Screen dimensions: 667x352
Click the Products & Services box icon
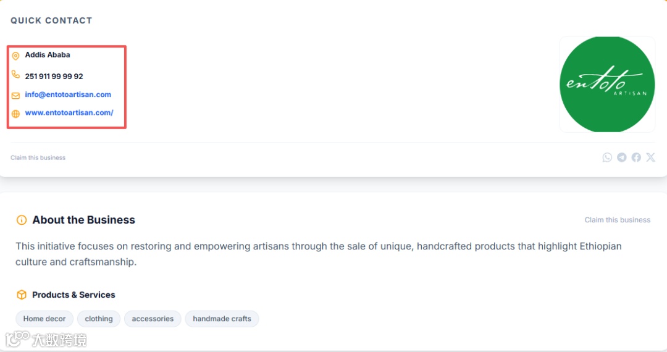[x=22, y=295]
